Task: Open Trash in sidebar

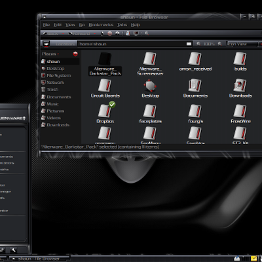Action: [x=60, y=89]
